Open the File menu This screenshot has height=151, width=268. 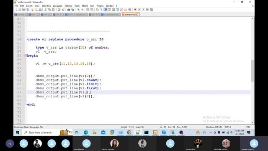(x=16, y=6)
